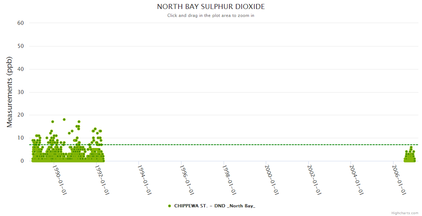Open the Highcharts.com credit link
The width and height of the screenshot is (422, 216).
point(405,213)
